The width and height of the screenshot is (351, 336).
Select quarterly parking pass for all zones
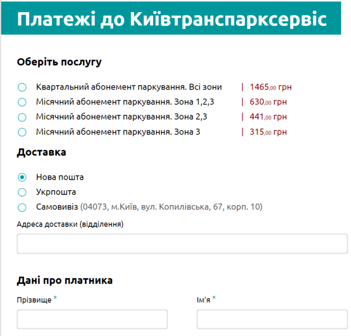[x=22, y=87]
